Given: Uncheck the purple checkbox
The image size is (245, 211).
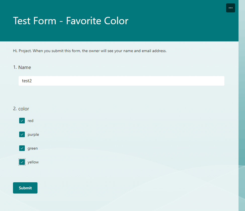Looking at the screenshot, I should coord(22,134).
